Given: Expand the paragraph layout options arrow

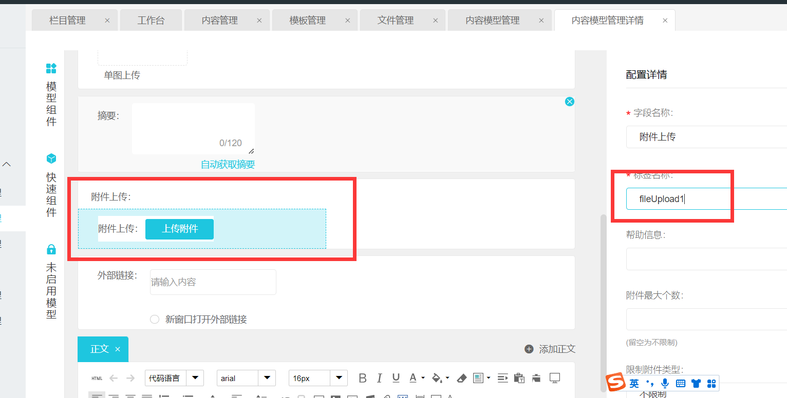Looking at the screenshot, I should (x=488, y=378).
